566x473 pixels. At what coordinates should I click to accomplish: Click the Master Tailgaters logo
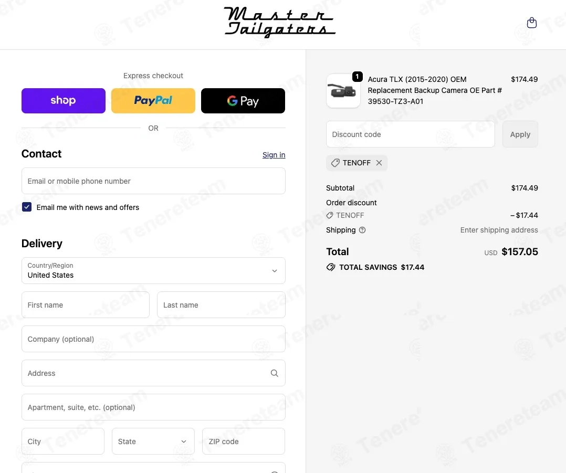pos(280,22)
